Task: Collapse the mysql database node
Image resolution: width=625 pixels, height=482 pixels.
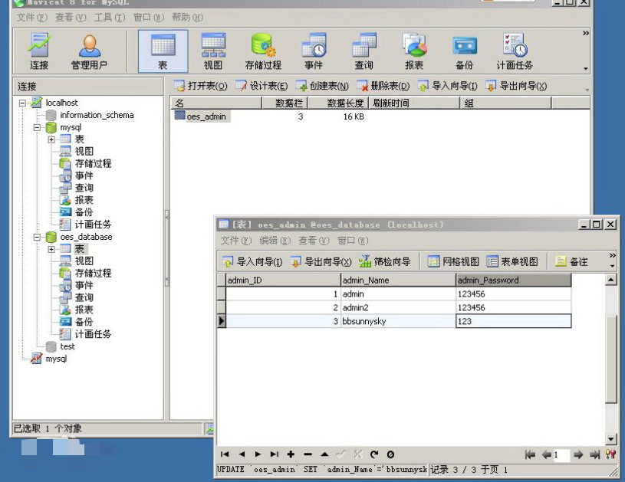Action: (37, 127)
